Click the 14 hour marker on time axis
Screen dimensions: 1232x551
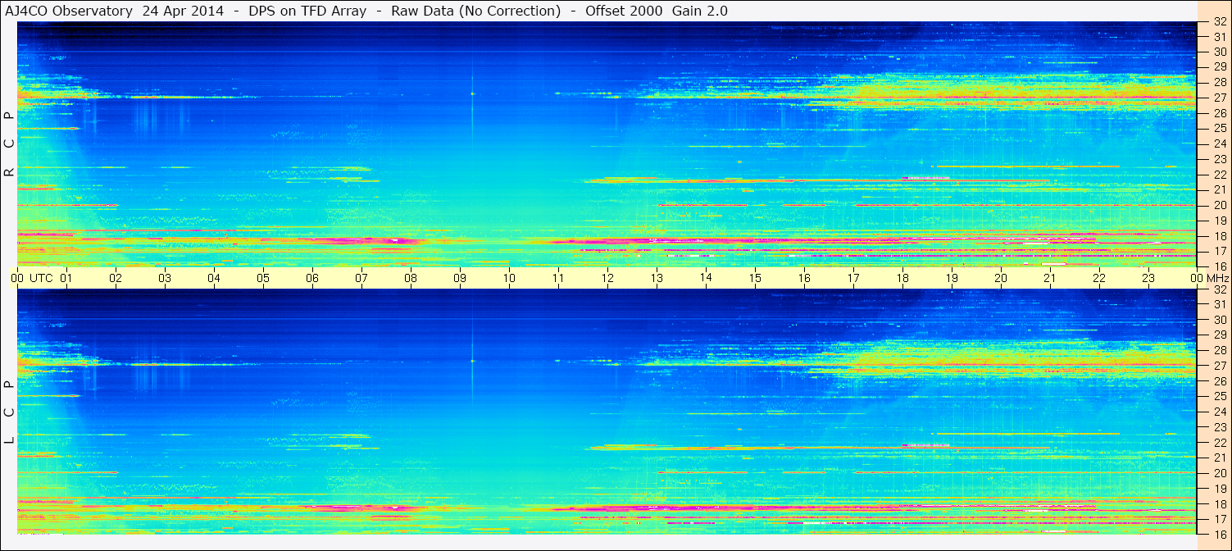click(x=706, y=278)
